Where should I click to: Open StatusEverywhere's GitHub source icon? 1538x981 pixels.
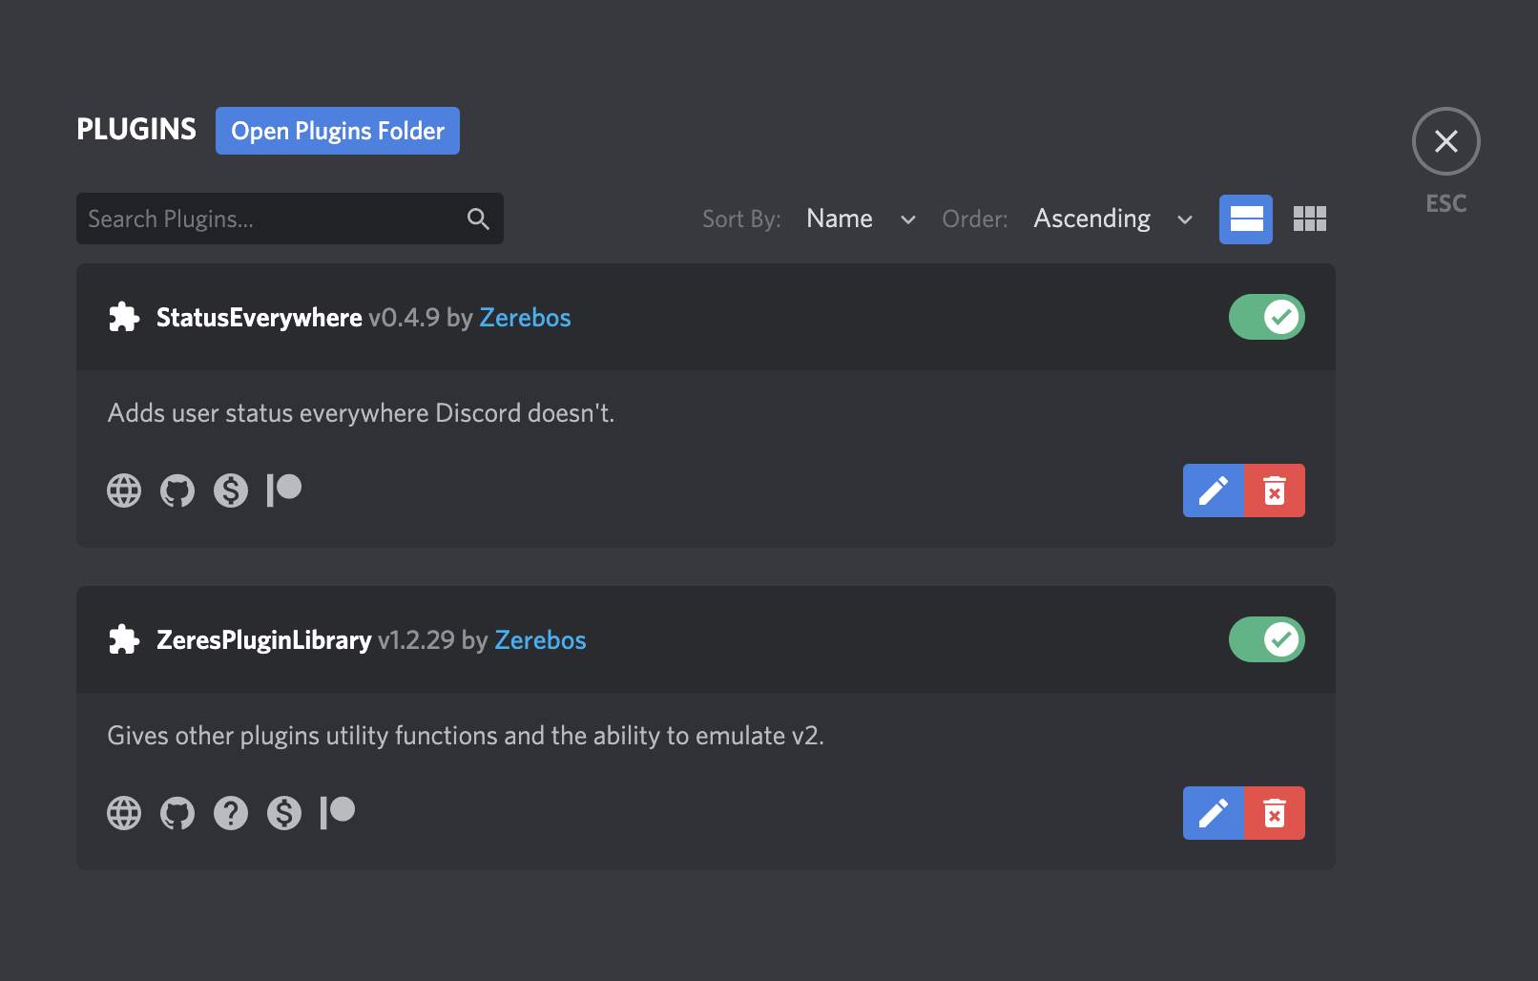(177, 490)
